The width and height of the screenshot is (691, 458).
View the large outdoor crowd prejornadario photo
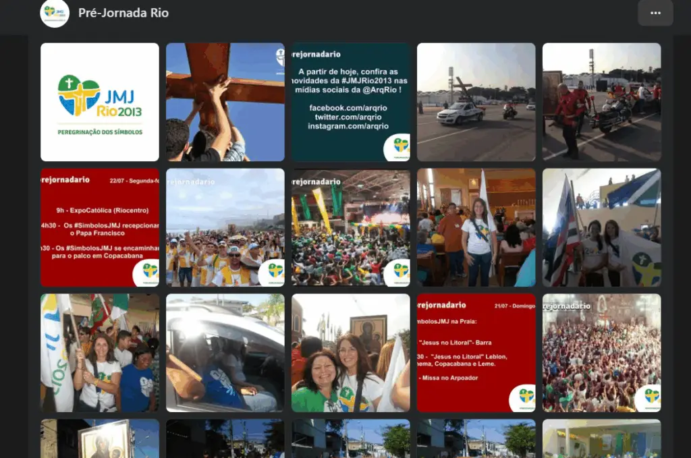(x=601, y=352)
